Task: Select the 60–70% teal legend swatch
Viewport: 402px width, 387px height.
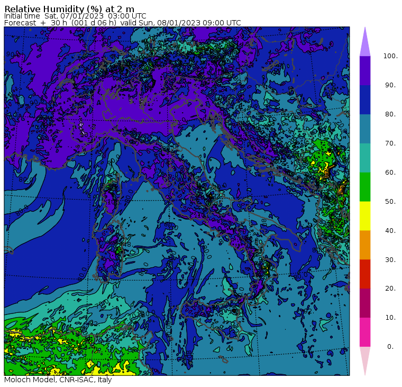Action: pyautogui.click(x=365, y=158)
